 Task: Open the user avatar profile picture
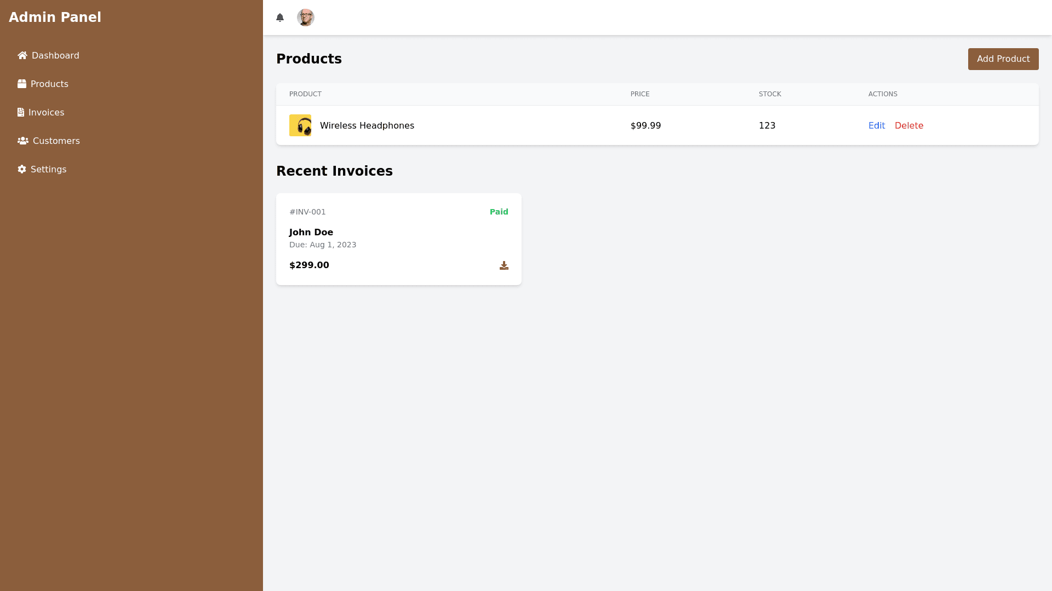[x=306, y=18]
